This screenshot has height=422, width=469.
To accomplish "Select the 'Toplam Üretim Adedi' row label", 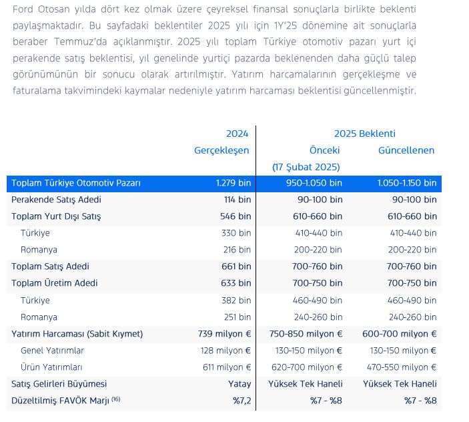I will [x=55, y=283].
